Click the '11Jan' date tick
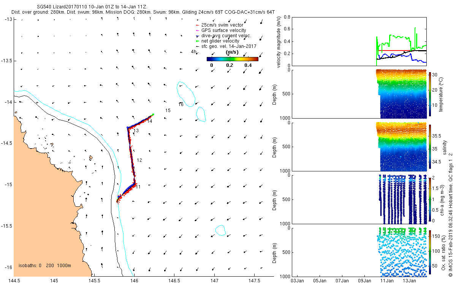Image resolution: width=456 pixels, height=285 pixels. pos(387,280)
